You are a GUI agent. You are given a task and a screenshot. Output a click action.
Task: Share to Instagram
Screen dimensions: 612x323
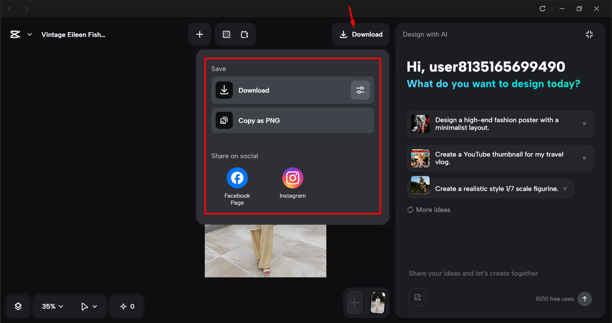click(x=293, y=183)
